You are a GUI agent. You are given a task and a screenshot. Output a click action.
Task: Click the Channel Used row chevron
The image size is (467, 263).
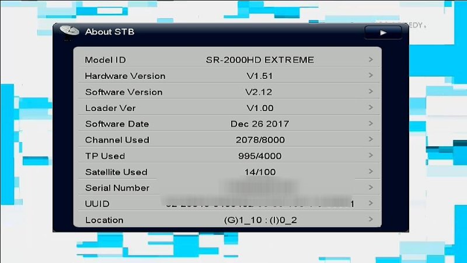371,140
